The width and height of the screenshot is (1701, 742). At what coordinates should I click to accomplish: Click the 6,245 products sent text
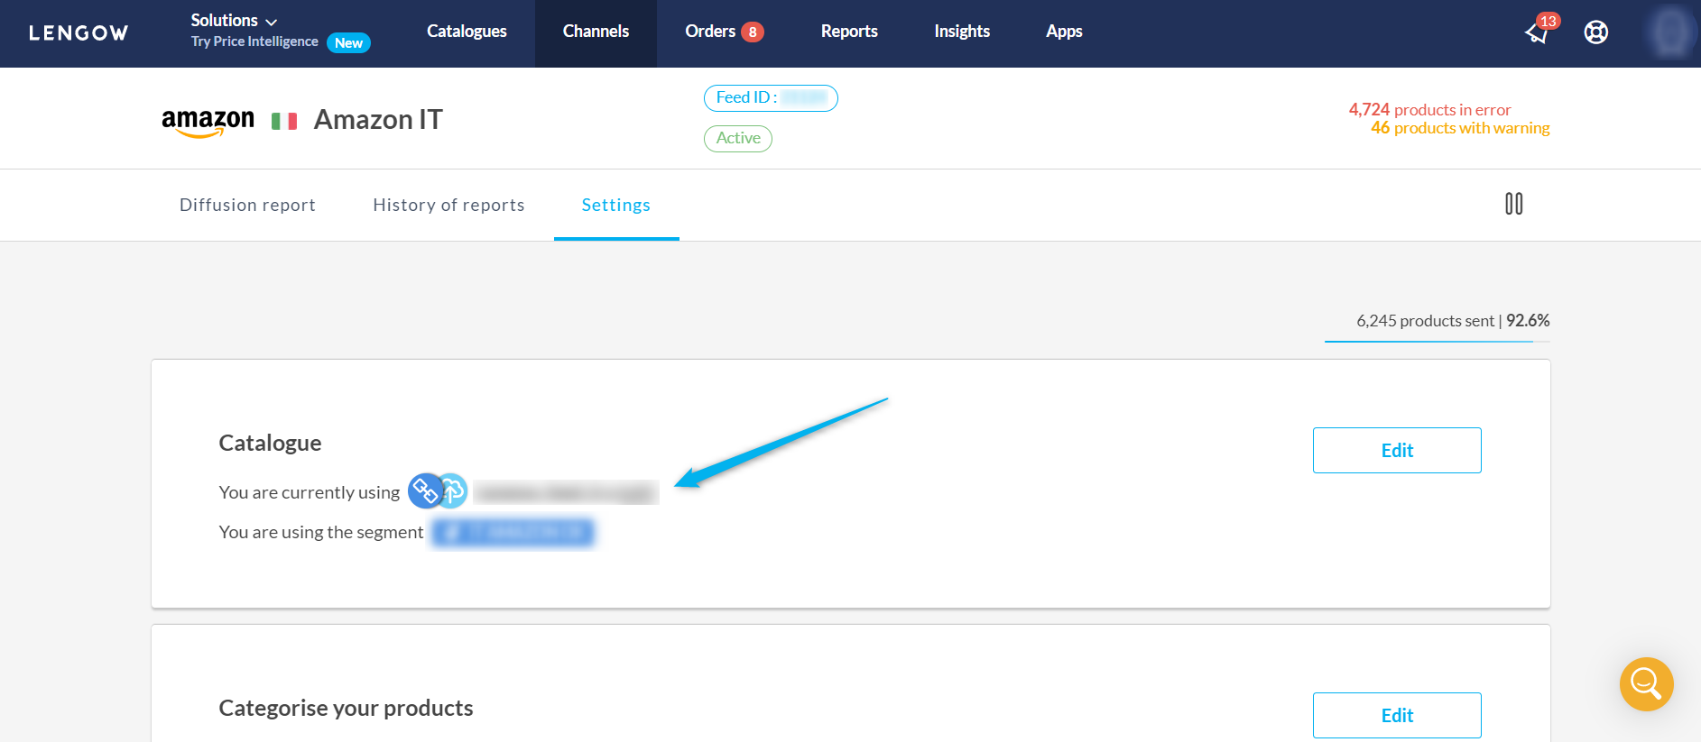pyautogui.click(x=1426, y=321)
